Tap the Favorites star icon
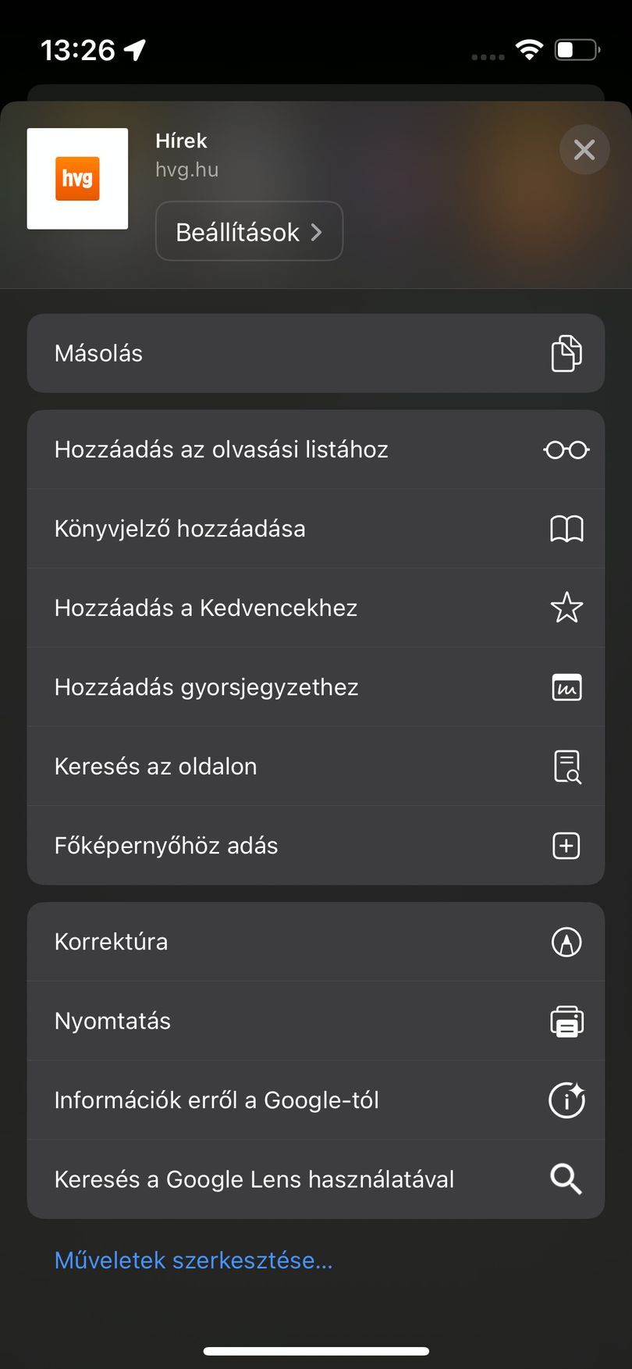 [x=566, y=608]
